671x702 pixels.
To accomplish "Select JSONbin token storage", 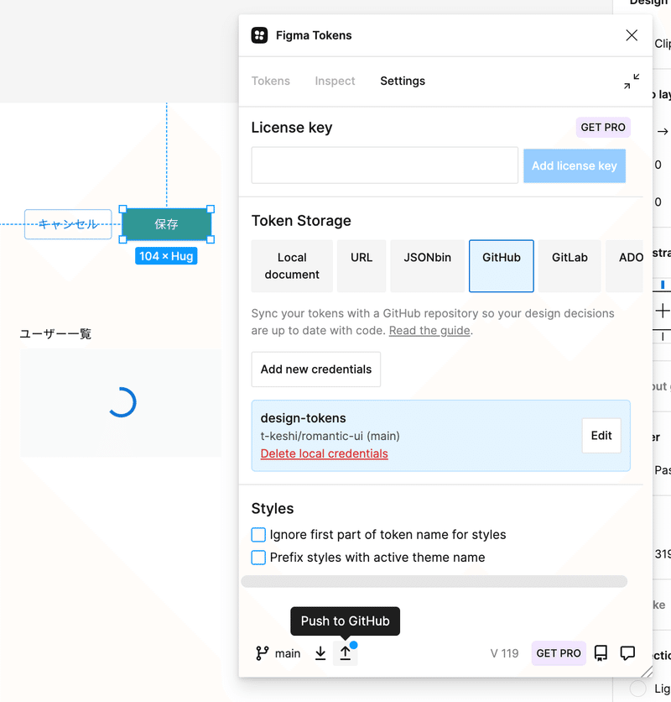I will pos(427,266).
